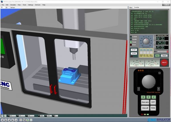Step forward one block in simulation
The height and width of the screenshot is (122, 171).
pos(16,120)
